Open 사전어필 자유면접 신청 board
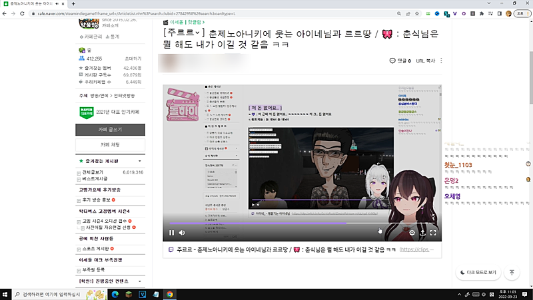533x300 pixels. coord(108,227)
